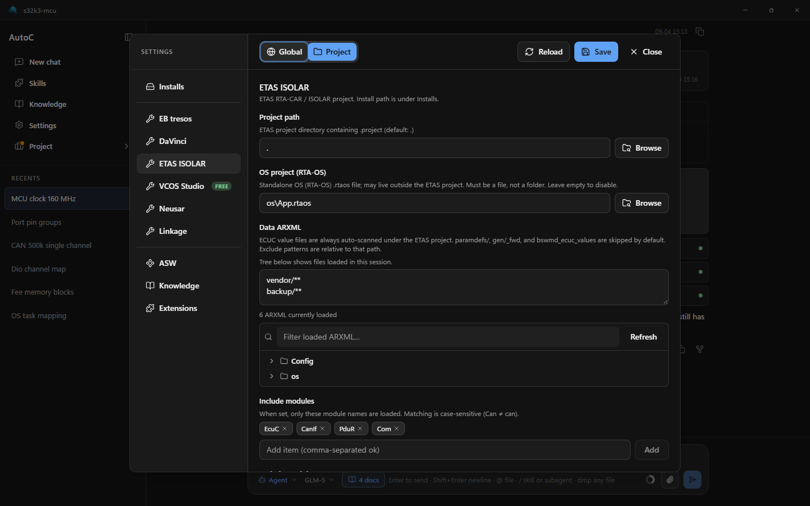810x506 pixels.
Task: Refresh the loaded ARXML list
Action: coord(643,337)
